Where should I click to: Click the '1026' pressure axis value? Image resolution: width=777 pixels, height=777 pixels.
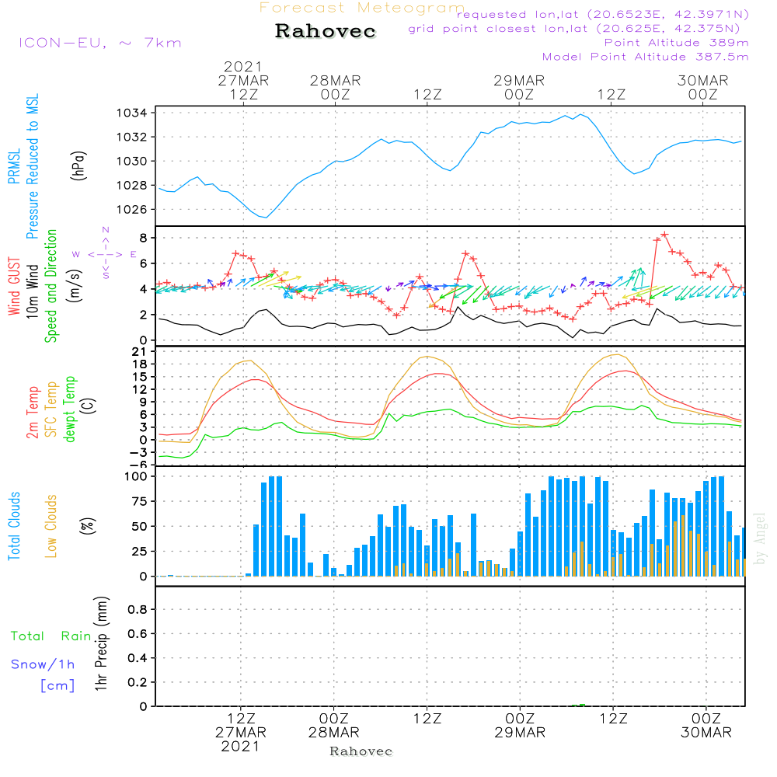[132, 210]
